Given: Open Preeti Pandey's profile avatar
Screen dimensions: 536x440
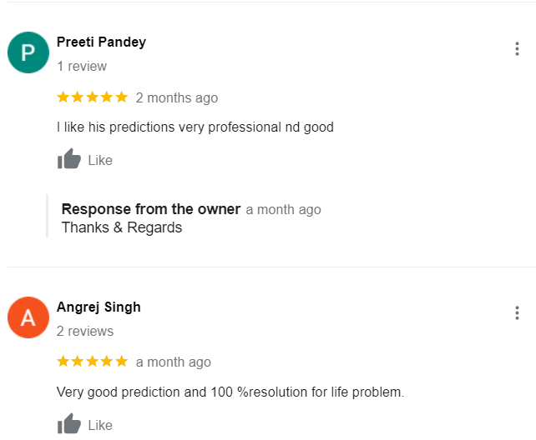Looking at the screenshot, I should pos(28,52).
